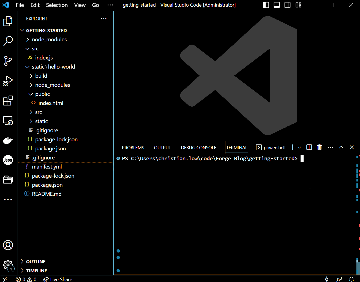Switch to the DEBUG CONSOLE tab
Image resolution: width=360 pixels, height=282 pixels.
198,148
